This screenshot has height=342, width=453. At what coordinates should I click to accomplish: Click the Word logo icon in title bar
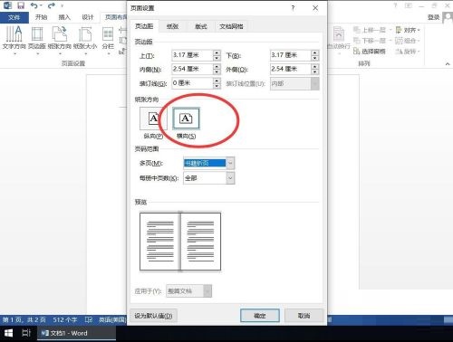[7, 5]
